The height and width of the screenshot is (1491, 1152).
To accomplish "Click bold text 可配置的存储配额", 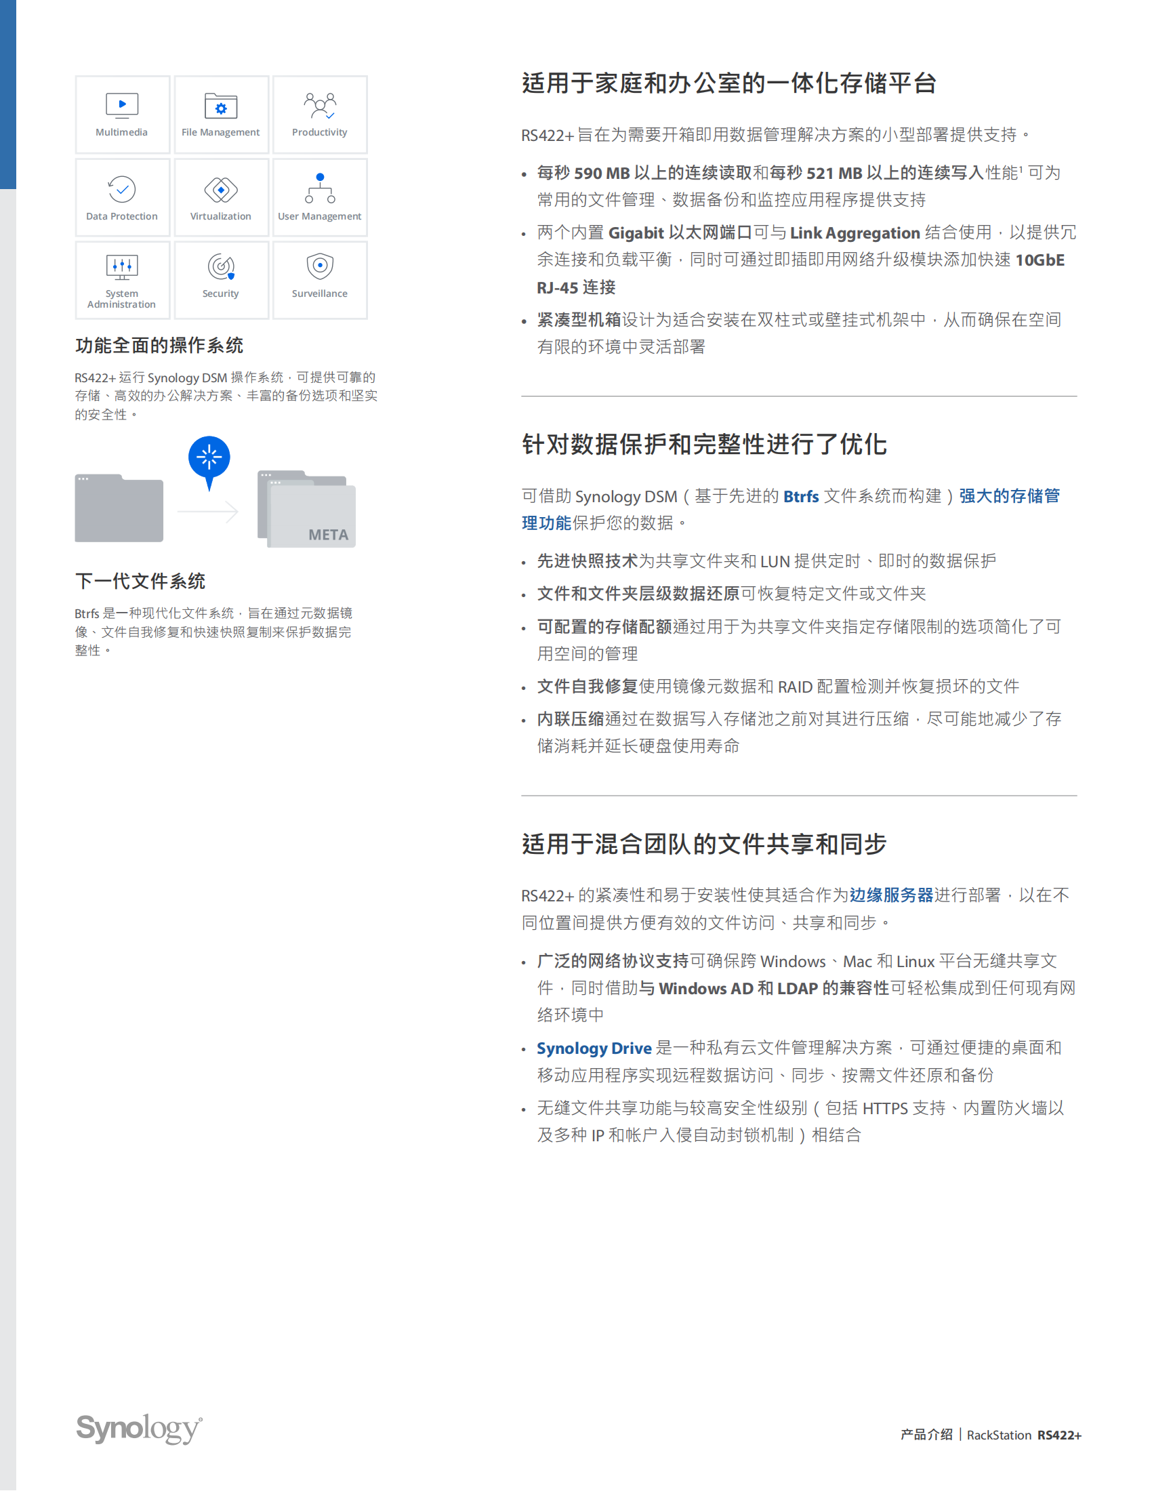I will pyautogui.click(x=604, y=627).
